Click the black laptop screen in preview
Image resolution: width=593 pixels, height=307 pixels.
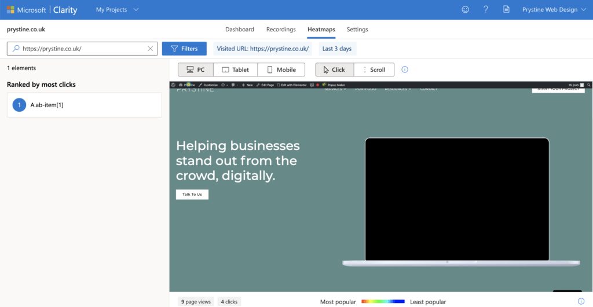tap(457, 199)
